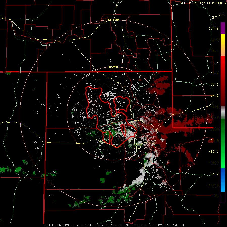227x227 pixels.
Task: Click the -16.5 velocity scale value
Action: [214, 118]
